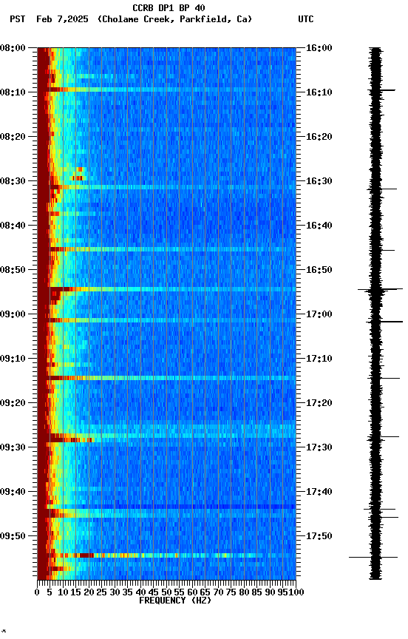Click the 16:50 UTC time label

tap(319, 270)
